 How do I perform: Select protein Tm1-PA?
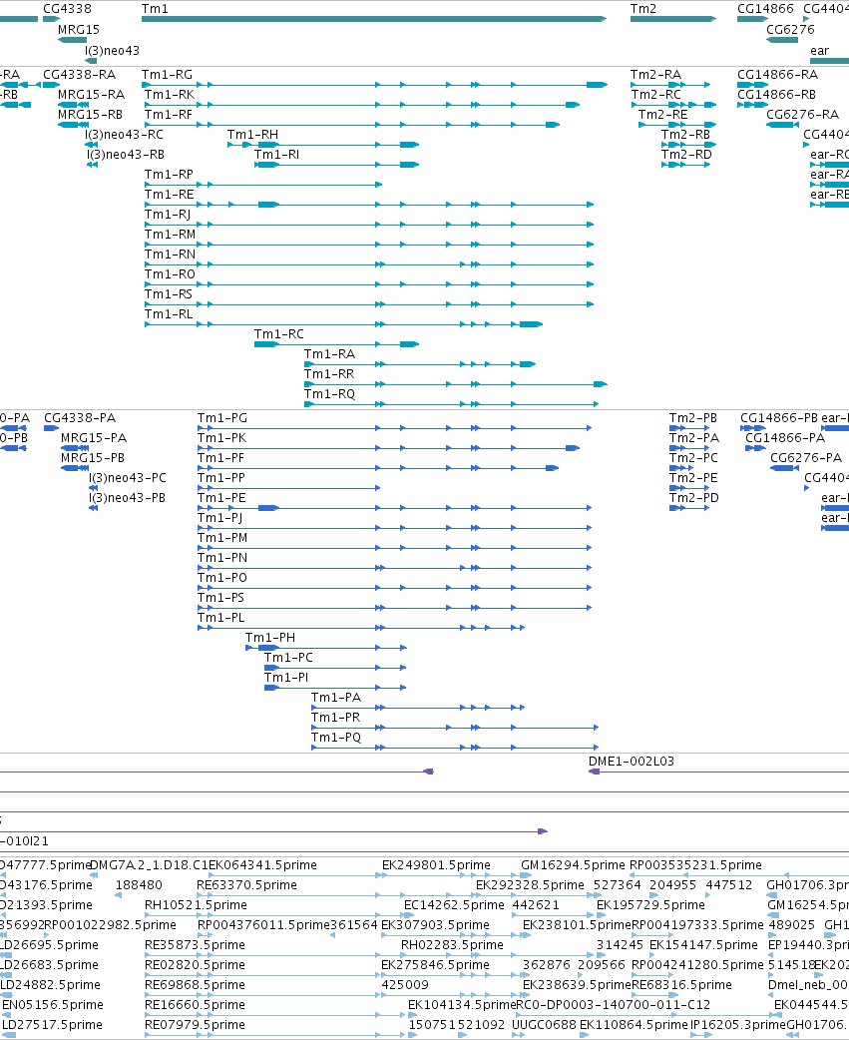[x=418, y=707]
